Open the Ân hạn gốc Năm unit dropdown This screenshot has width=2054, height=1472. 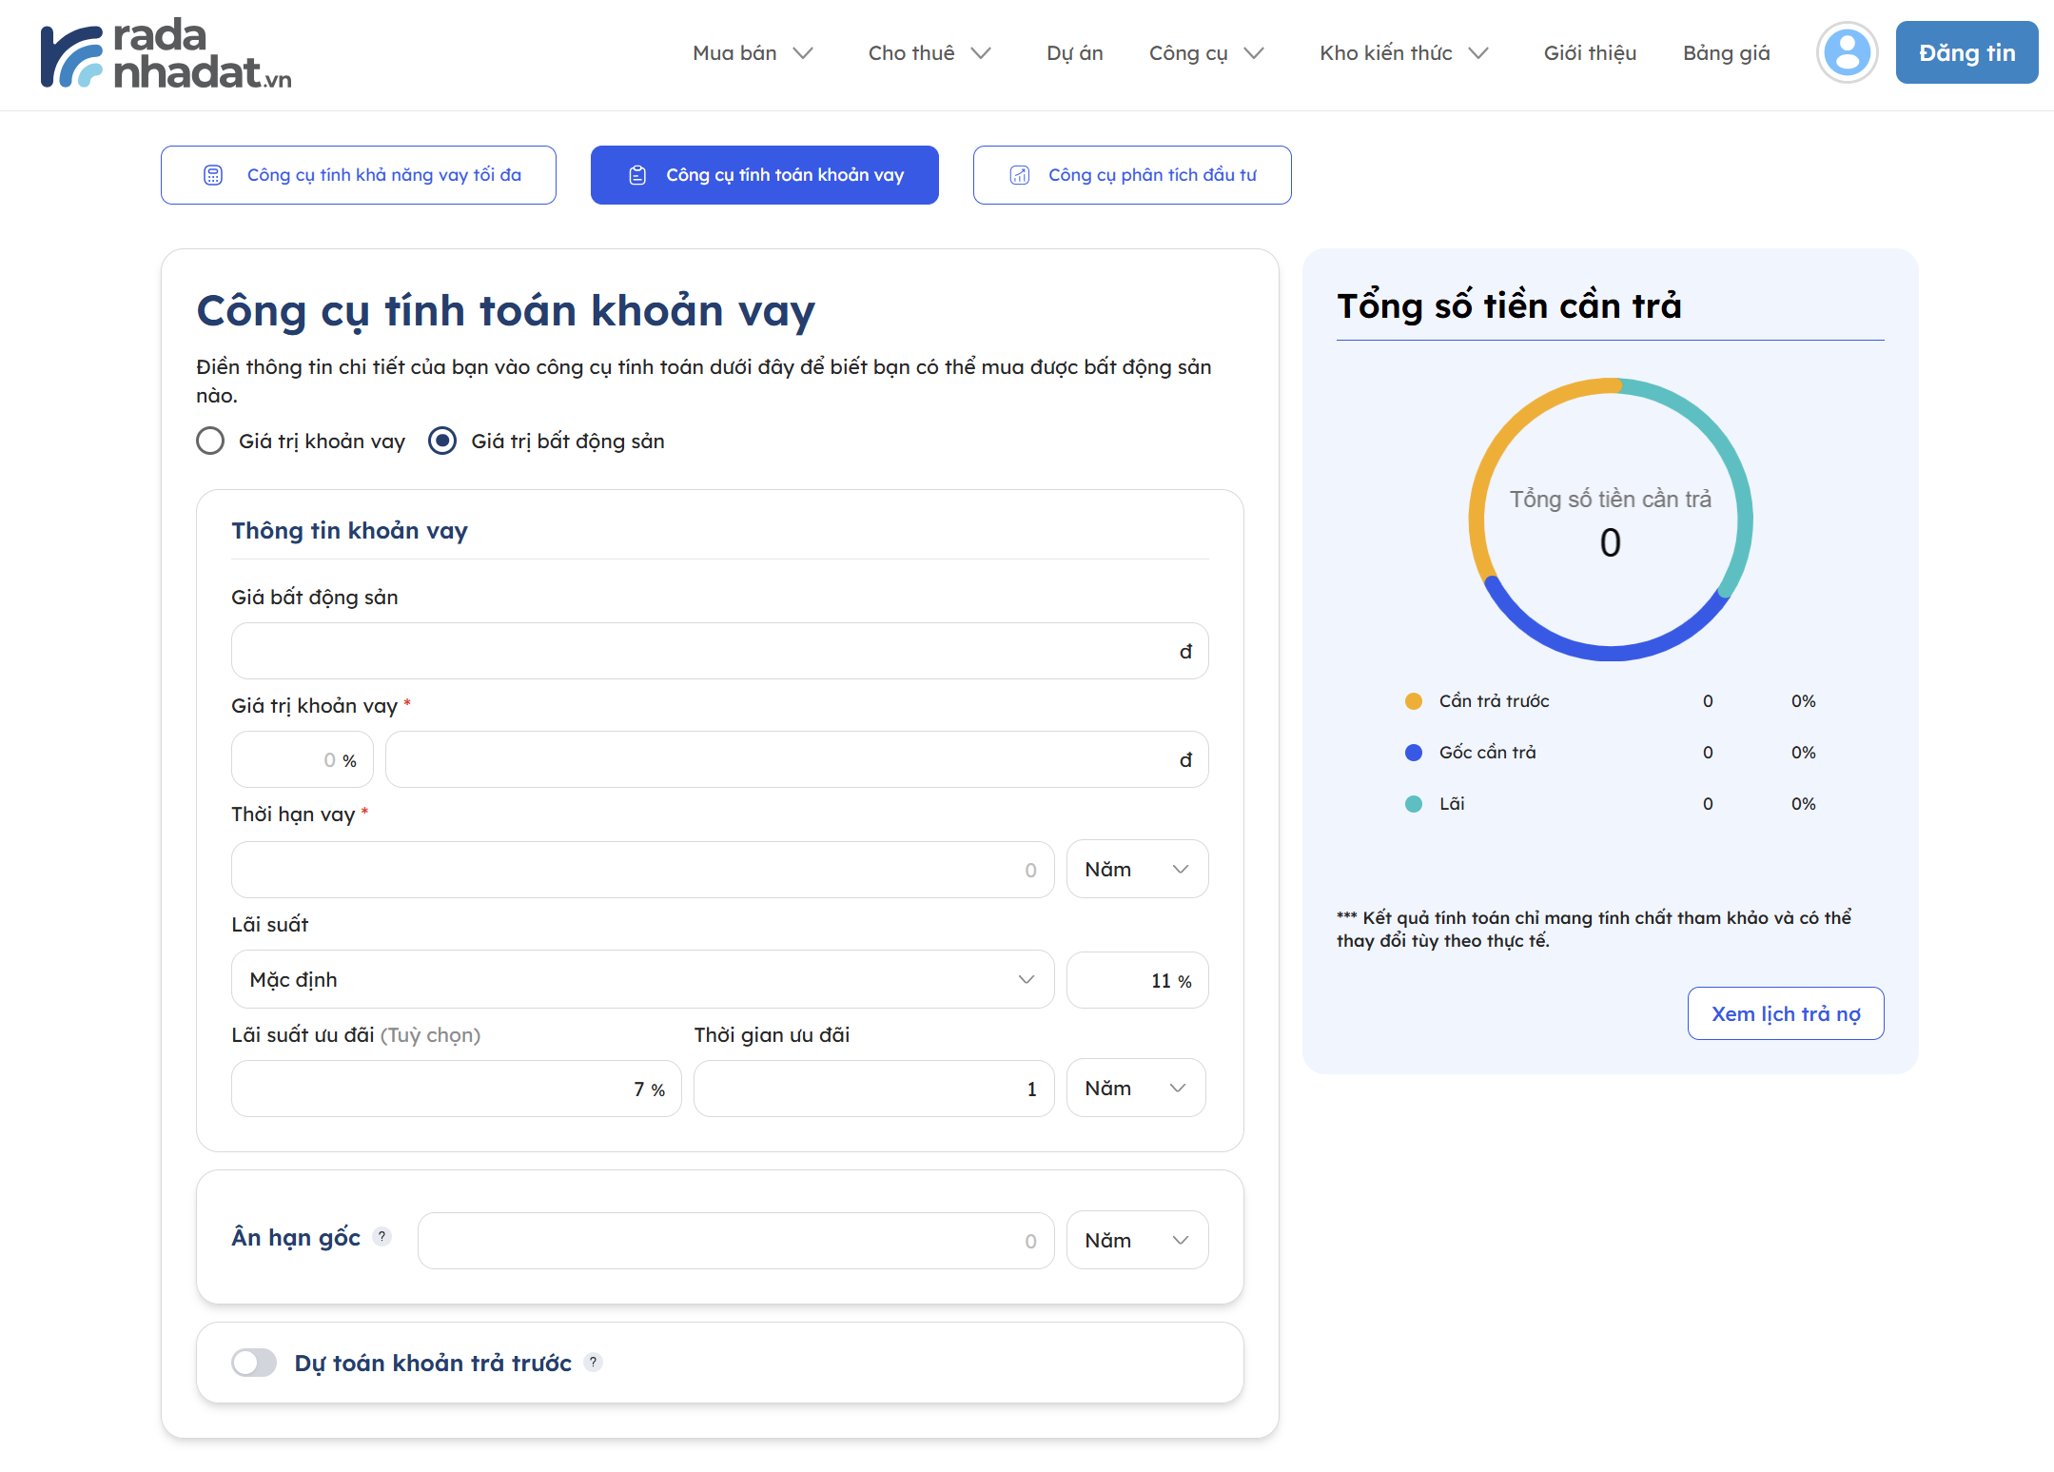1137,1240
